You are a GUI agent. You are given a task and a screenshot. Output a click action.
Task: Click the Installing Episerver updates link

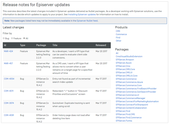[x=82, y=14]
